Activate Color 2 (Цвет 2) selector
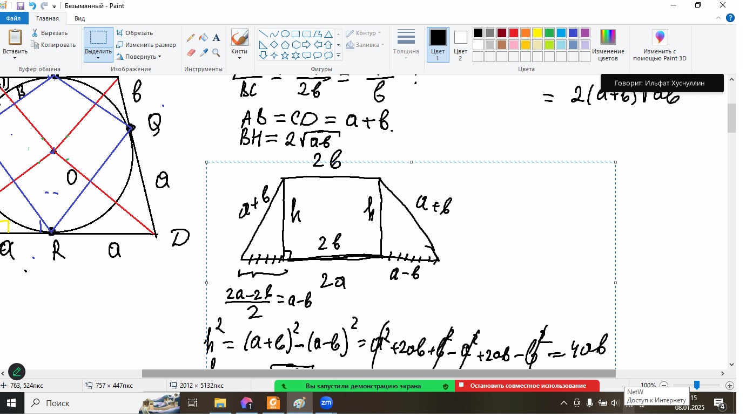Viewport: 746px width, 418px height. pyautogui.click(x=460, y=44)
